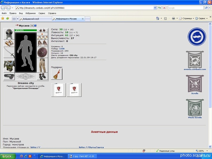Image resolution: width=212 pixels, height=159 pixels.
Task: Click the Print toolbar icon
Action: click(173, 18)
